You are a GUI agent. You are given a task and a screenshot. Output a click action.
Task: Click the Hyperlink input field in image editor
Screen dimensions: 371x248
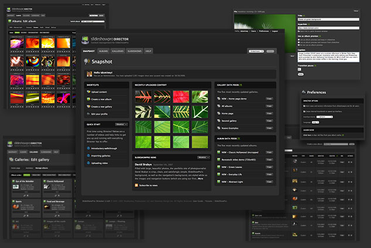click(x=328, y=28)
